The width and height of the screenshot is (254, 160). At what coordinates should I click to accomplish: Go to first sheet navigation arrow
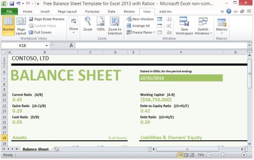pyautogui.click(x=4, y=149)
